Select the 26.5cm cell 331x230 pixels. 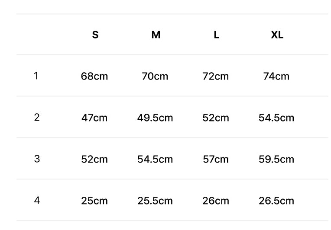point(276,201)
